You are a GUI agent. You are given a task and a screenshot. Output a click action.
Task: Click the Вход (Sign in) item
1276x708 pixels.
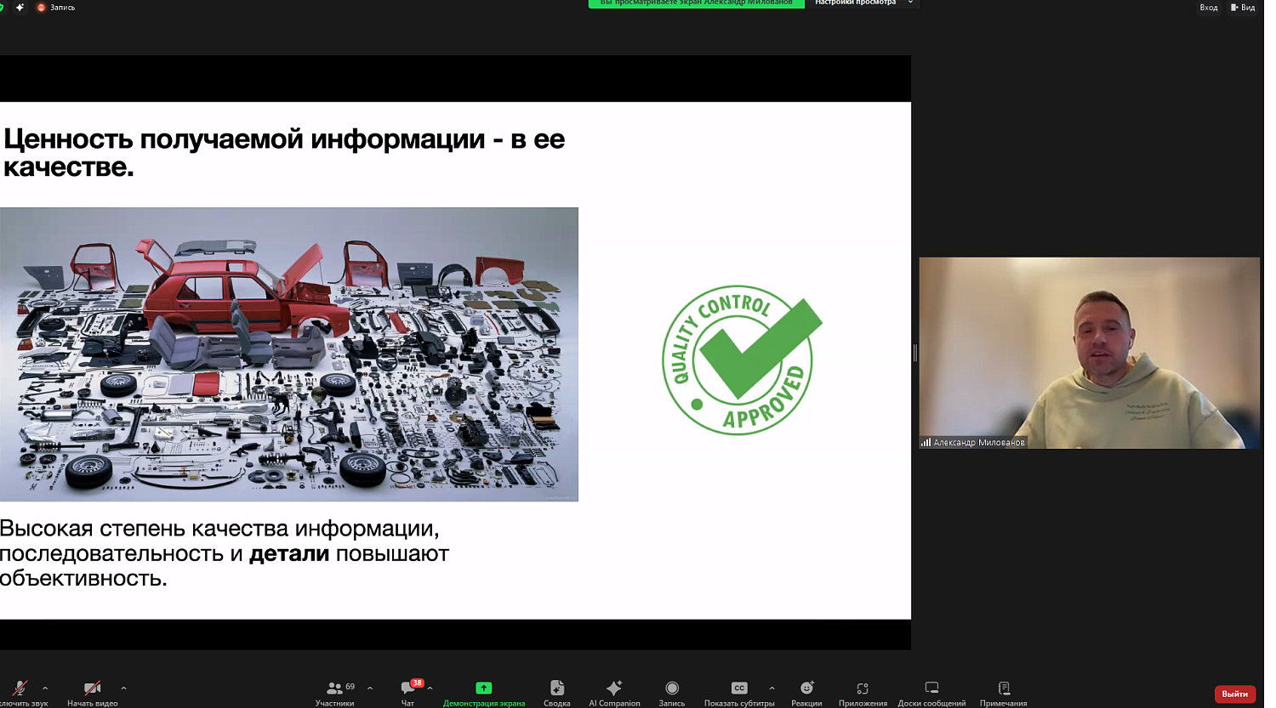point(1209,8)
